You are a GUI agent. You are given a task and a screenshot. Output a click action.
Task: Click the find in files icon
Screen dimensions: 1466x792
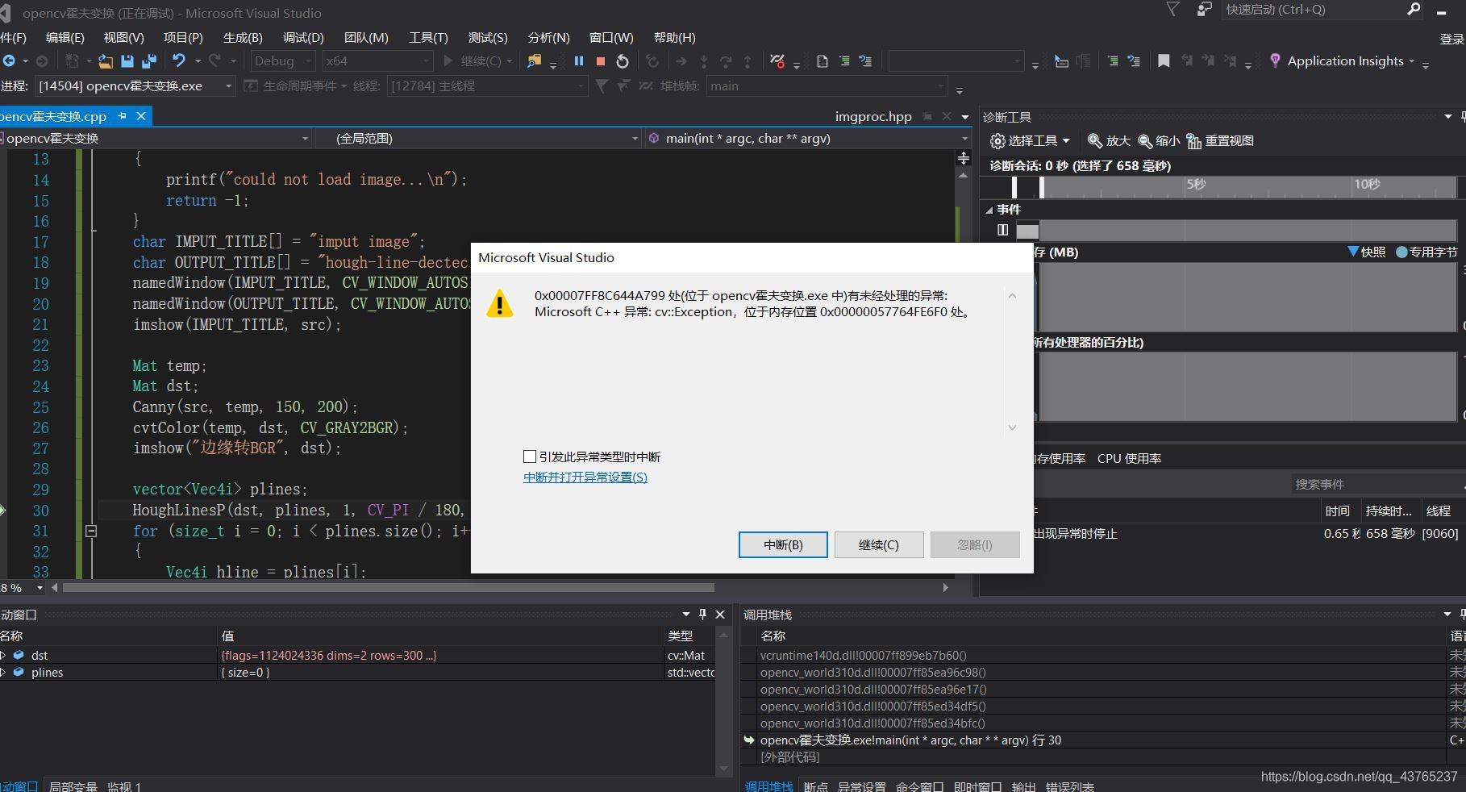click(534, 60)
